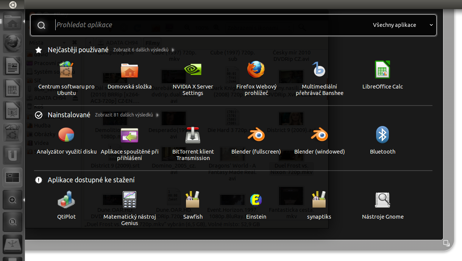Open Centrum softwaru pro Ubuntu app

67,79
